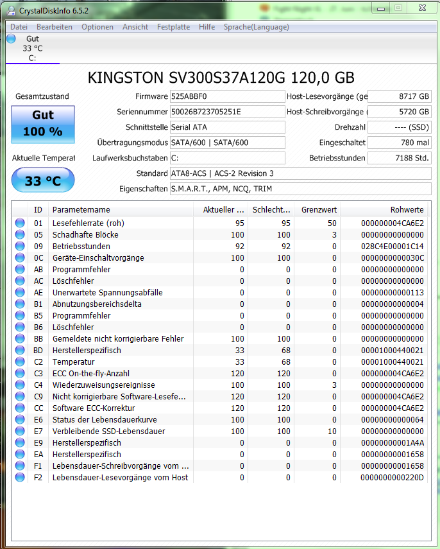Click the Rohwerte column header

coord(384,210)
